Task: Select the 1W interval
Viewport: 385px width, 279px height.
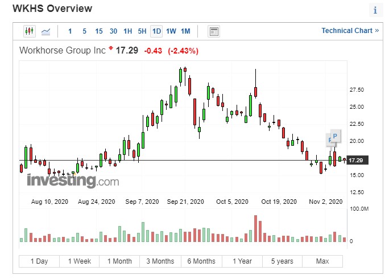Action: [171, 31]
